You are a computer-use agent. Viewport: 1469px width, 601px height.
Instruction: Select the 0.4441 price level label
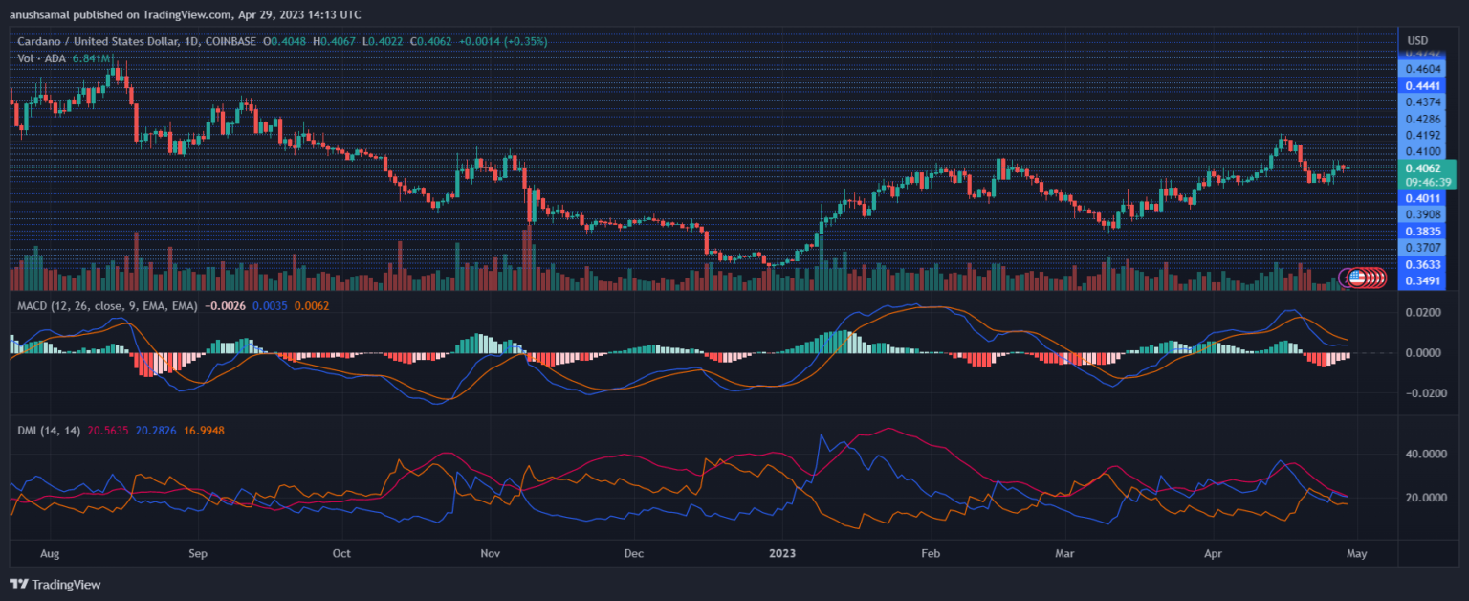click(x=1422, y=85)
